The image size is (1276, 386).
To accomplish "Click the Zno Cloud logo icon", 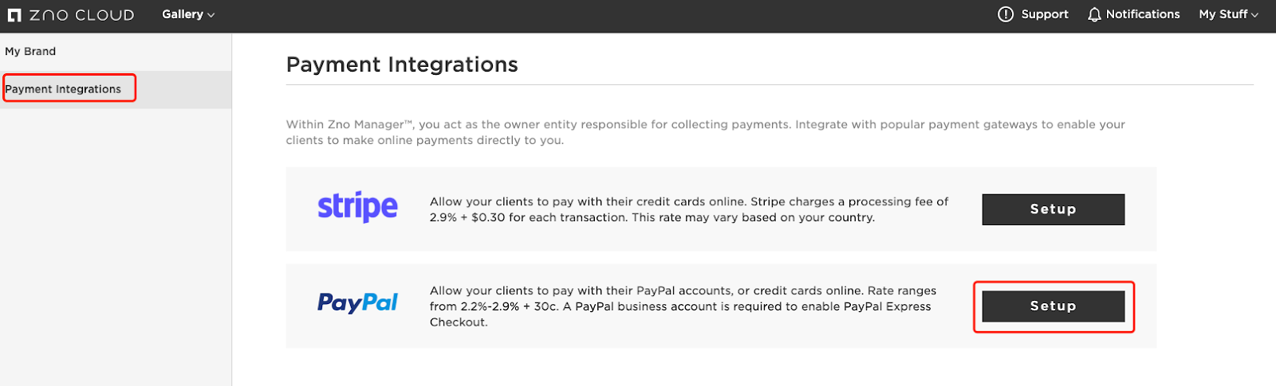I will point(14,15).
